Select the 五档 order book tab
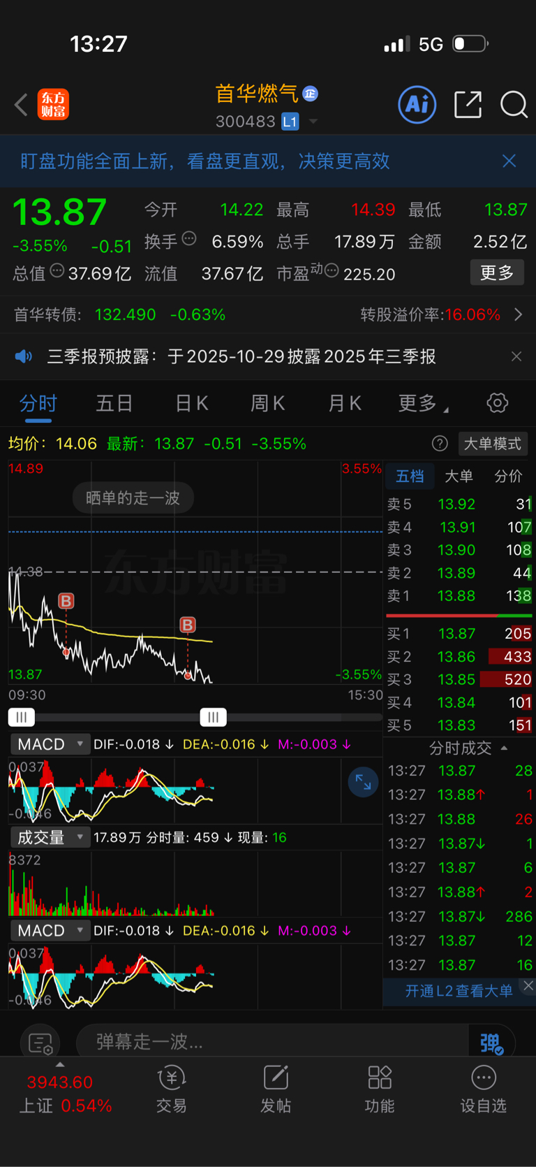536x1167 pixels. click(410, 476)
